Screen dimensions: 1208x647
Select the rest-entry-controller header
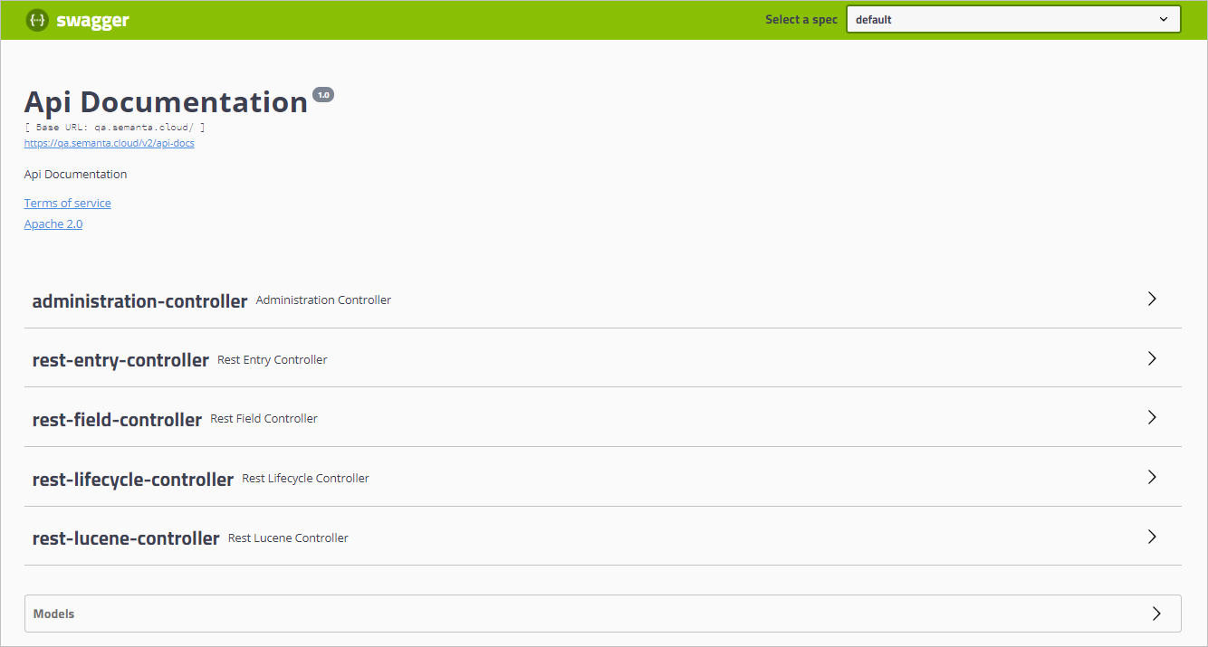point(120,358)
